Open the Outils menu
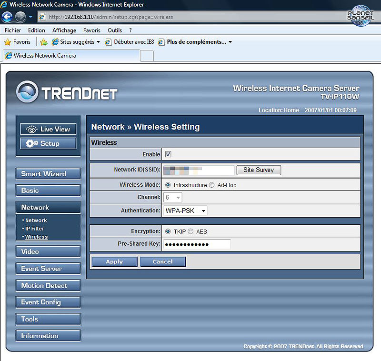381x361 pixels. (x=115, y=30)
